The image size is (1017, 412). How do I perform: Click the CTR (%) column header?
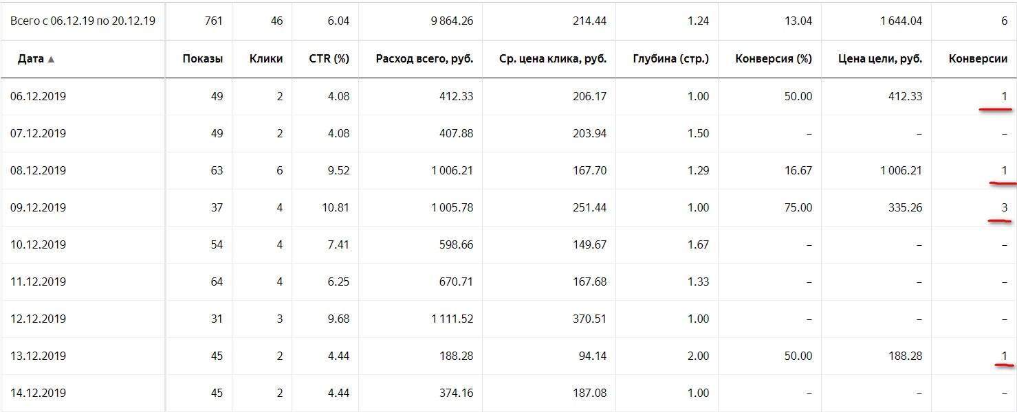point(329,59)
